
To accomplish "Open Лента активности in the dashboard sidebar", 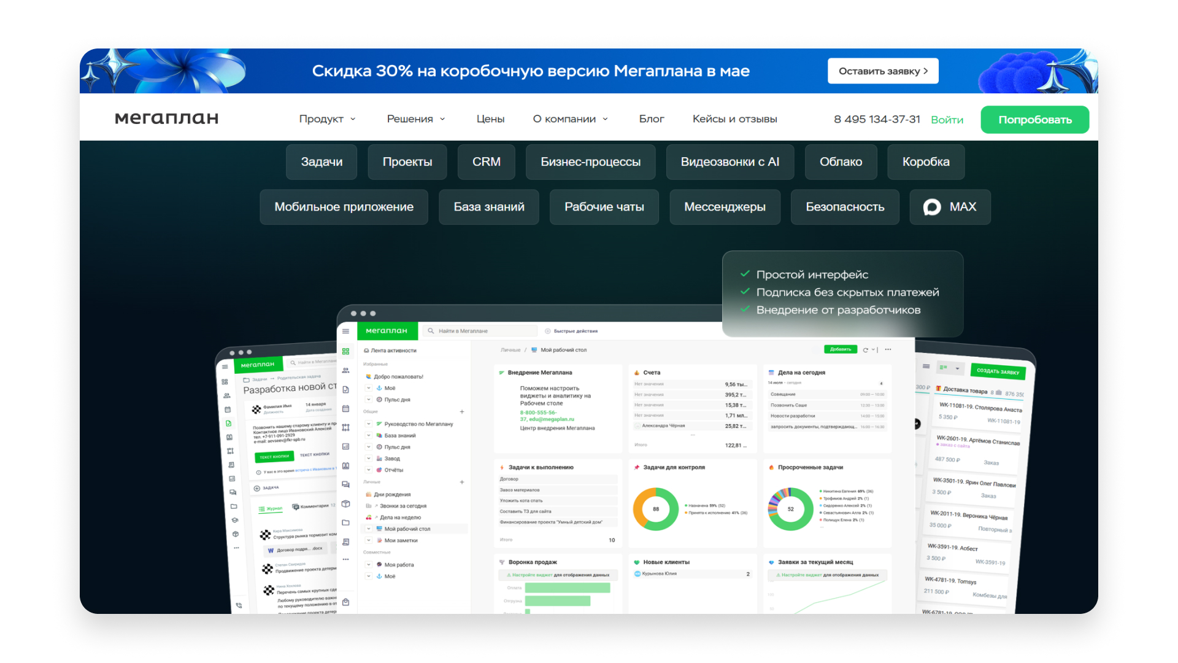I will (x=390, y=351).
